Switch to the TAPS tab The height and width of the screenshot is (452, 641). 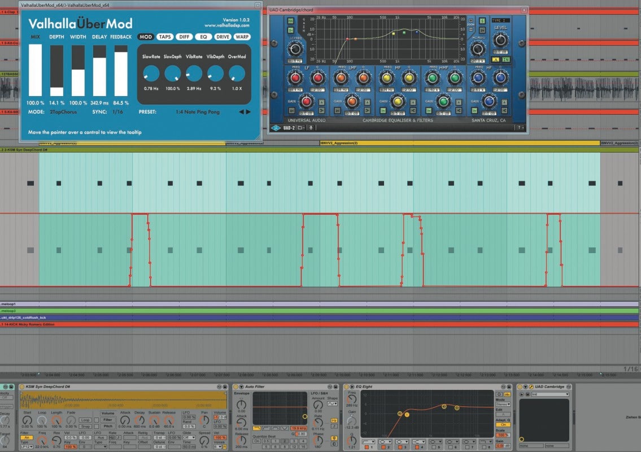coord(165,37)
